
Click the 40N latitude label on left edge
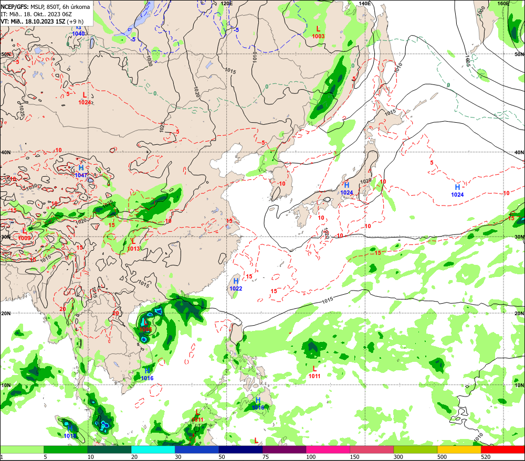pyautogui.click(x=6, y=152)
